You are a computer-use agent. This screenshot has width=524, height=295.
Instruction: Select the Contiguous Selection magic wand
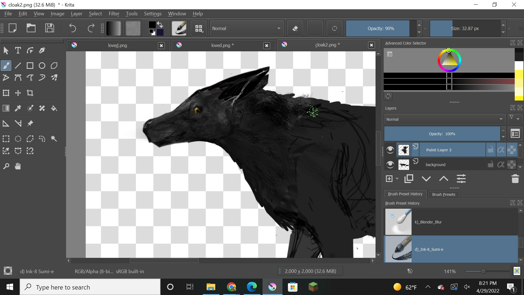[54, 139]
